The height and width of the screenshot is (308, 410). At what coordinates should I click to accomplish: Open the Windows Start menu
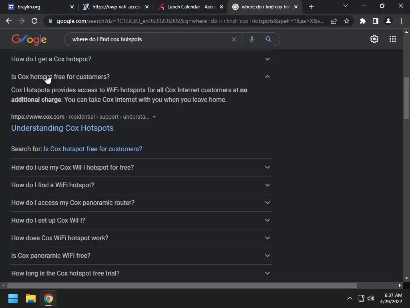(x=13, y=298)
